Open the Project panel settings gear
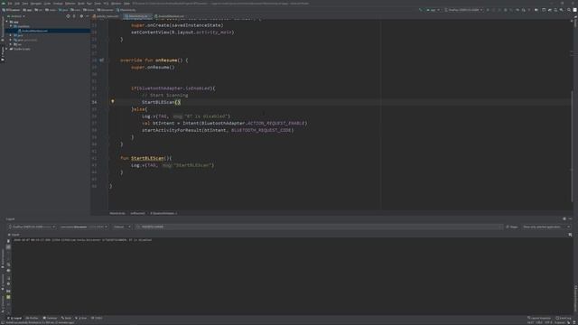Screen dimensions: 578x325 pyautogui.click(x=81, y=16)
